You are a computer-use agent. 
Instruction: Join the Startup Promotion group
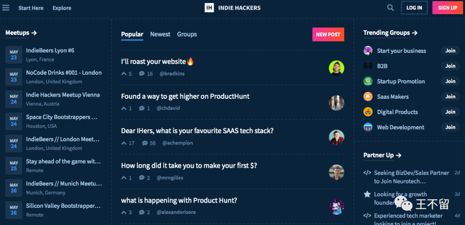coord(450,81)
